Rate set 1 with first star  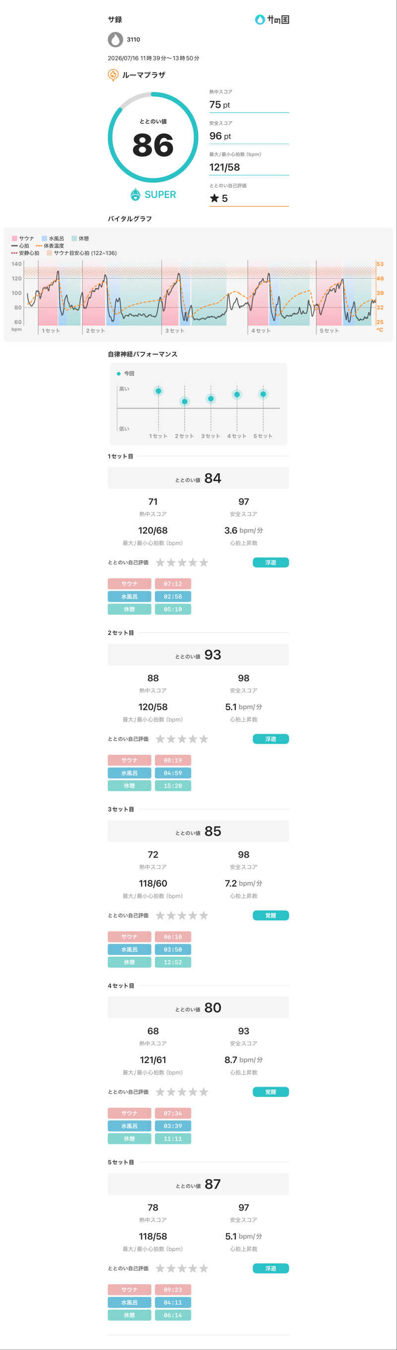pos(160,562)
